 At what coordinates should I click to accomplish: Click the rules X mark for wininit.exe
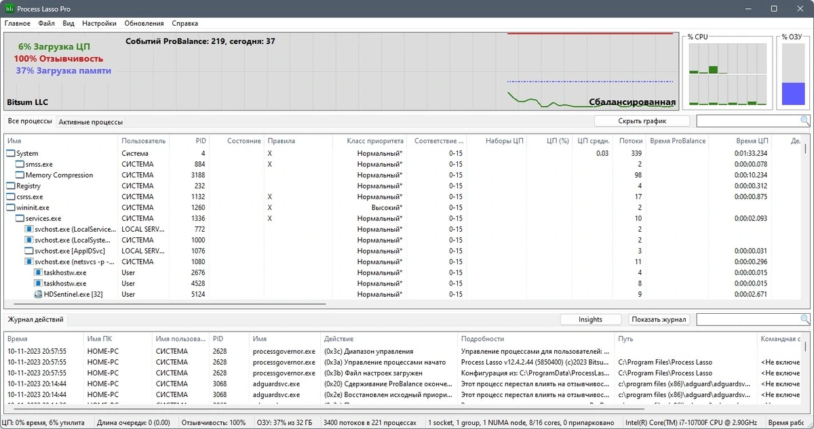(x=270, y=208)
